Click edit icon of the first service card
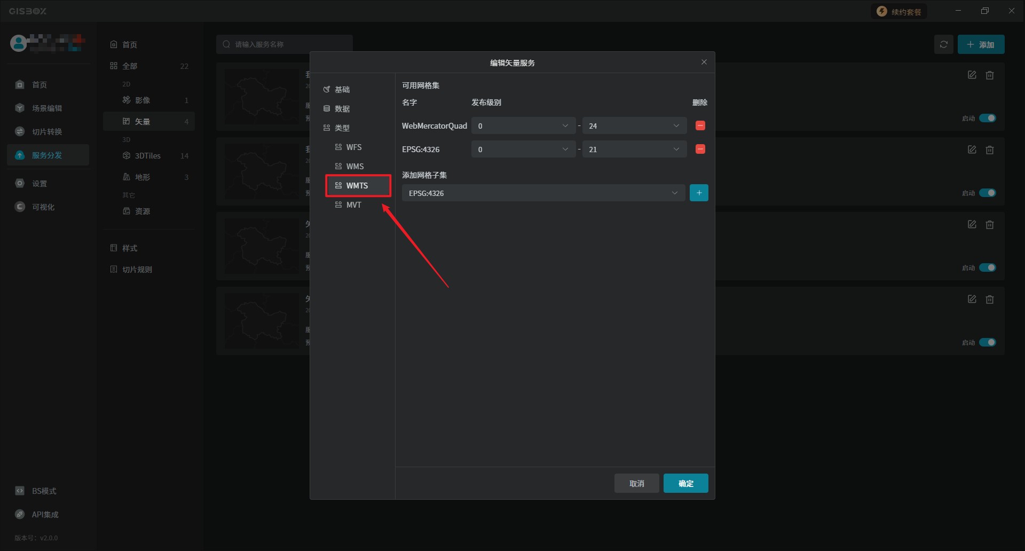Viewport: 1025px width, 551px height. coord(972,75)
